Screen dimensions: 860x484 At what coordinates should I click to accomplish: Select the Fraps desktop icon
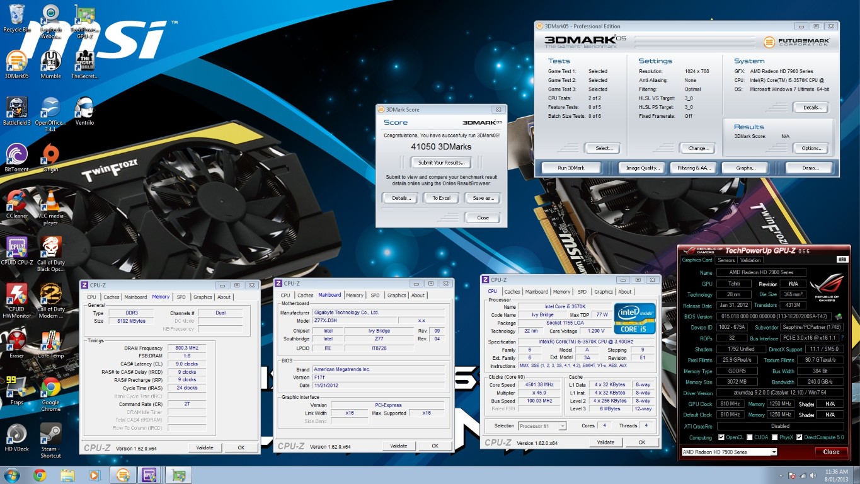(17, 391)
